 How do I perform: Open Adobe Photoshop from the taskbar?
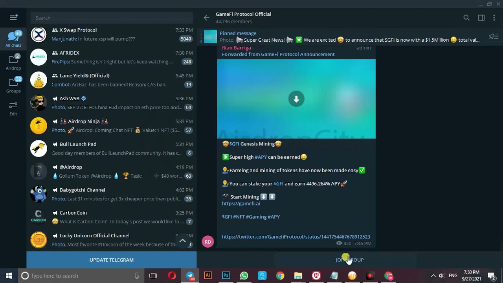point(226,276)
